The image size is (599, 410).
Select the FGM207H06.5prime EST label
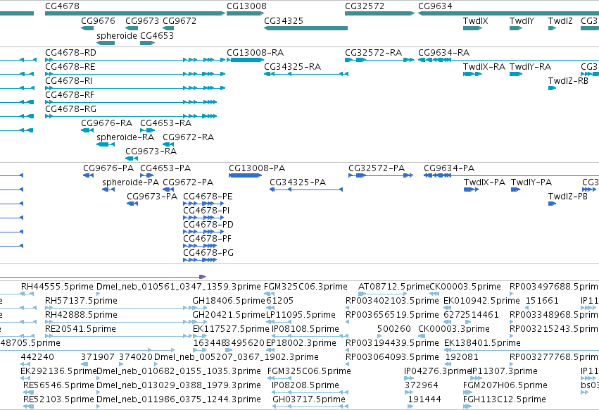[505, 385]
